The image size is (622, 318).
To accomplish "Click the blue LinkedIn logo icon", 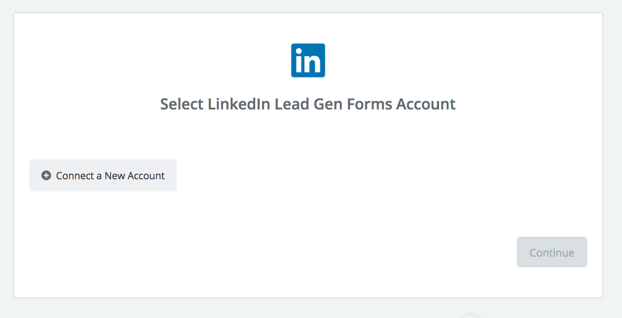I will pos(308,60).
